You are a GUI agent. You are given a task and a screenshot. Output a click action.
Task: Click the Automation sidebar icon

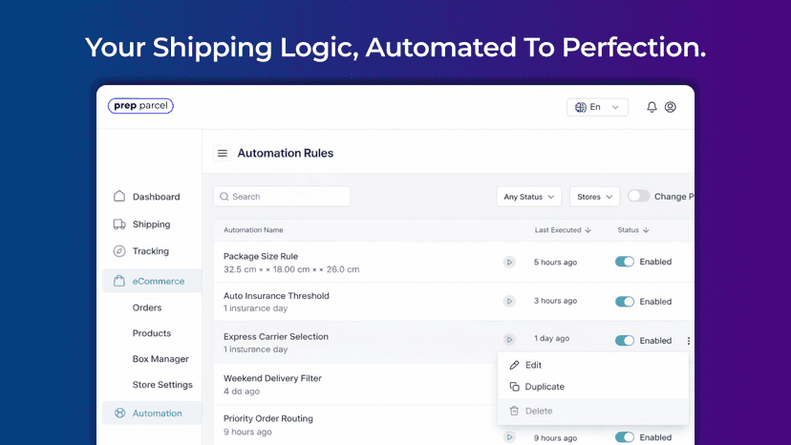(x=119, y=413)
